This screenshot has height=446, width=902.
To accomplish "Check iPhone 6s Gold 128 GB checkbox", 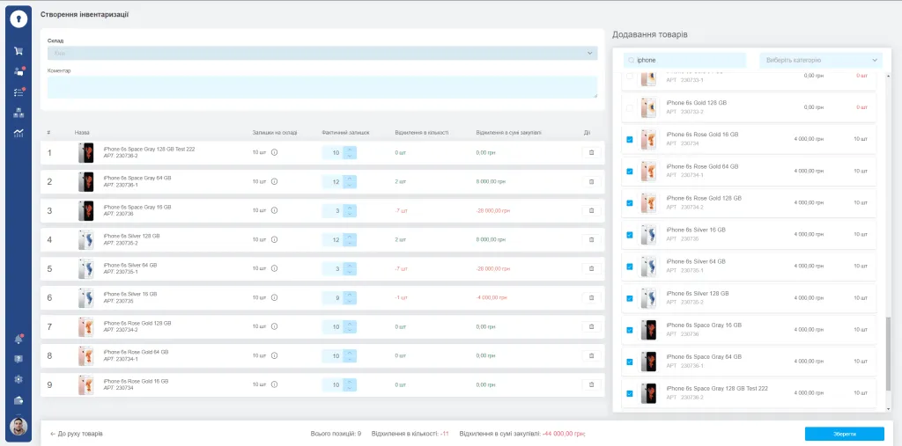I will click(x=629, y=108).
